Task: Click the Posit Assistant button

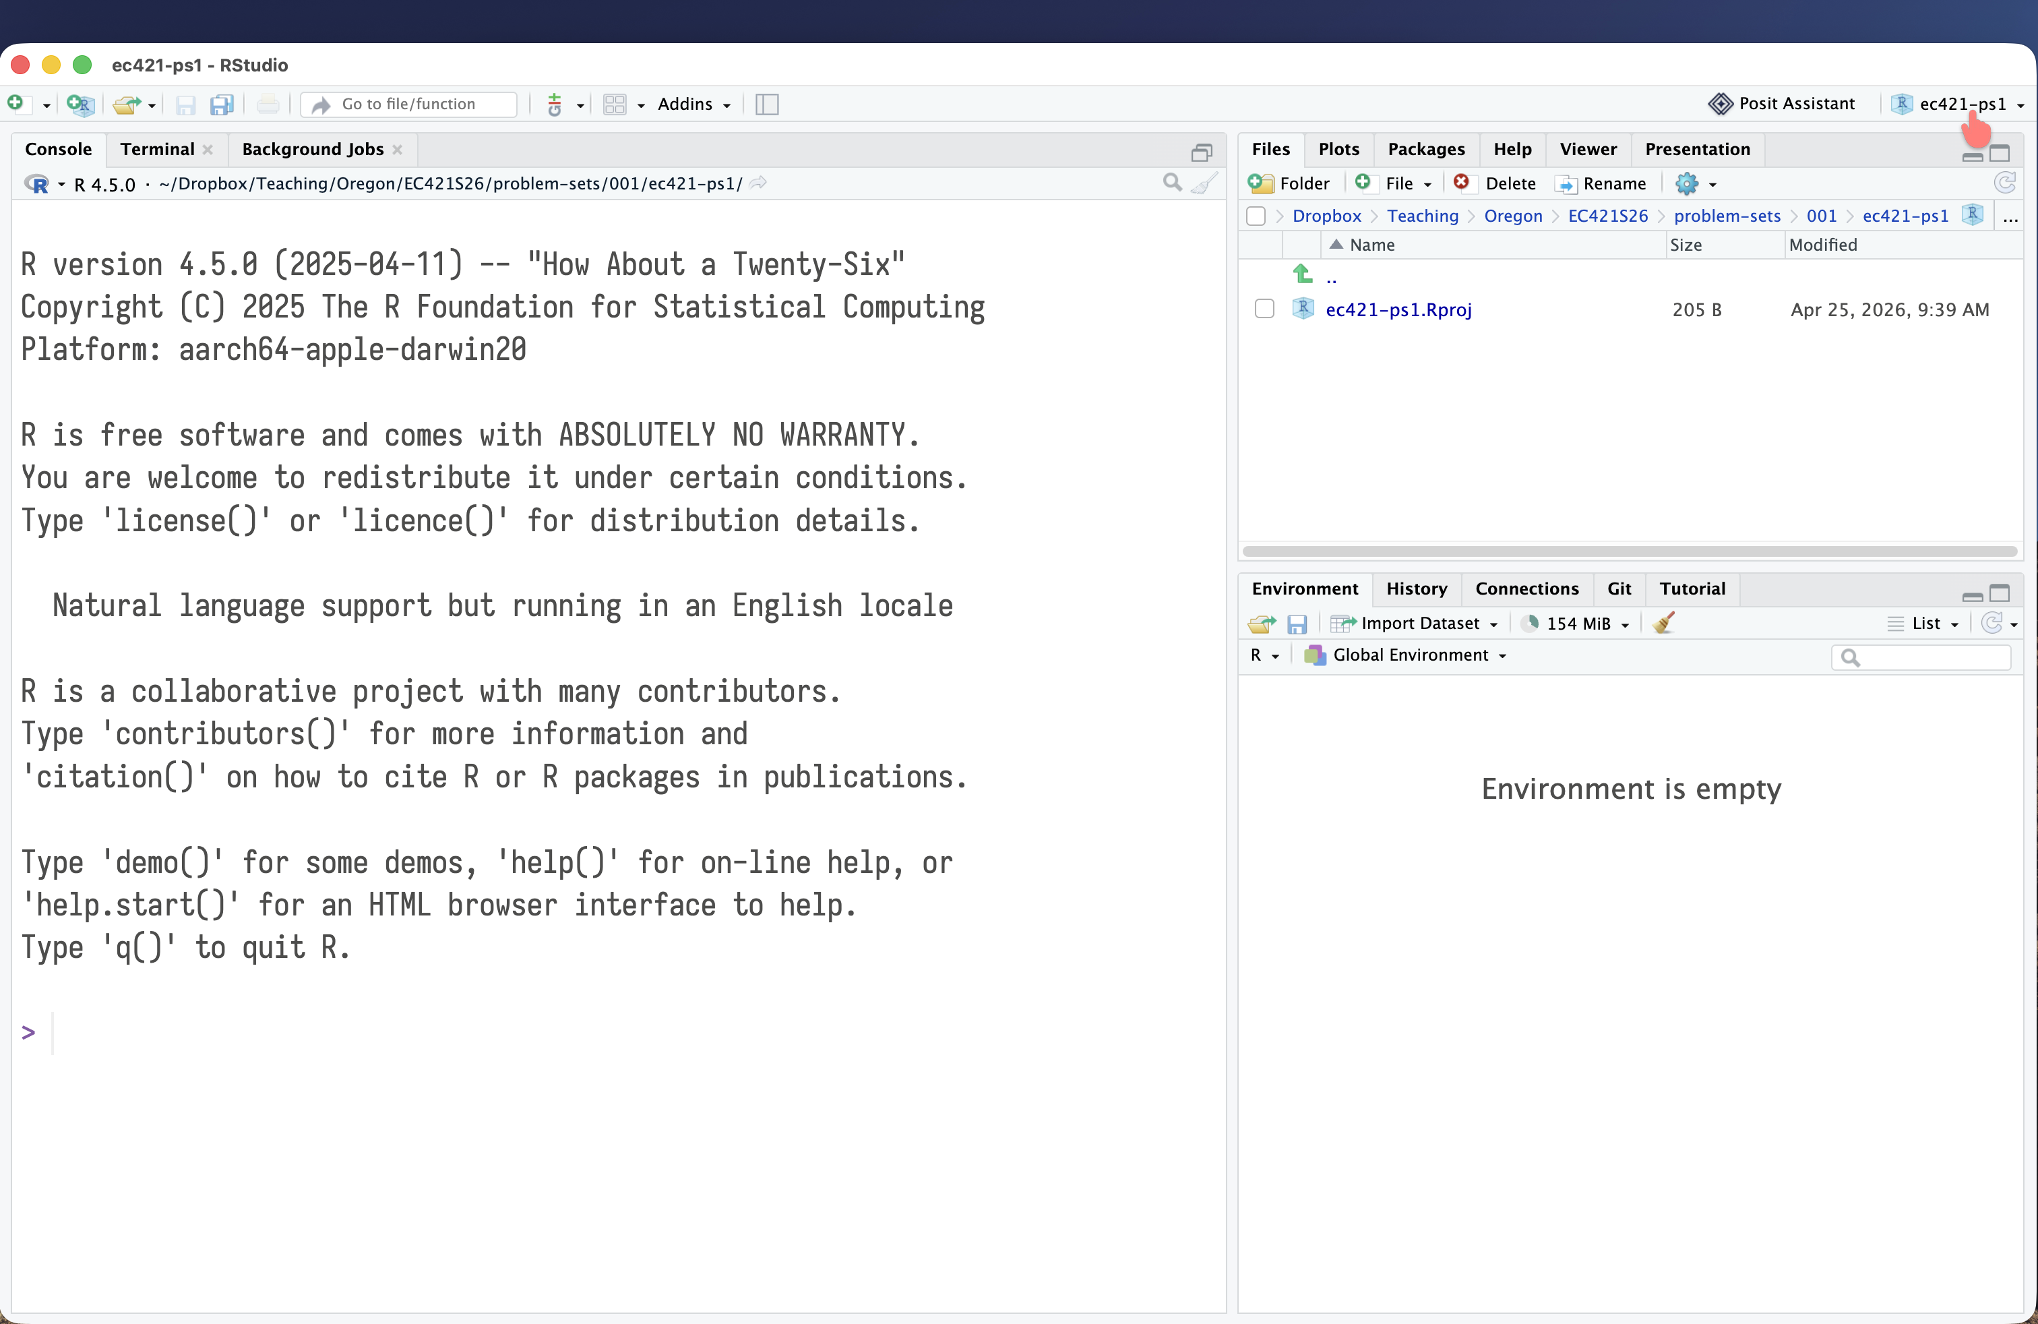Action: pos(1782,104)
